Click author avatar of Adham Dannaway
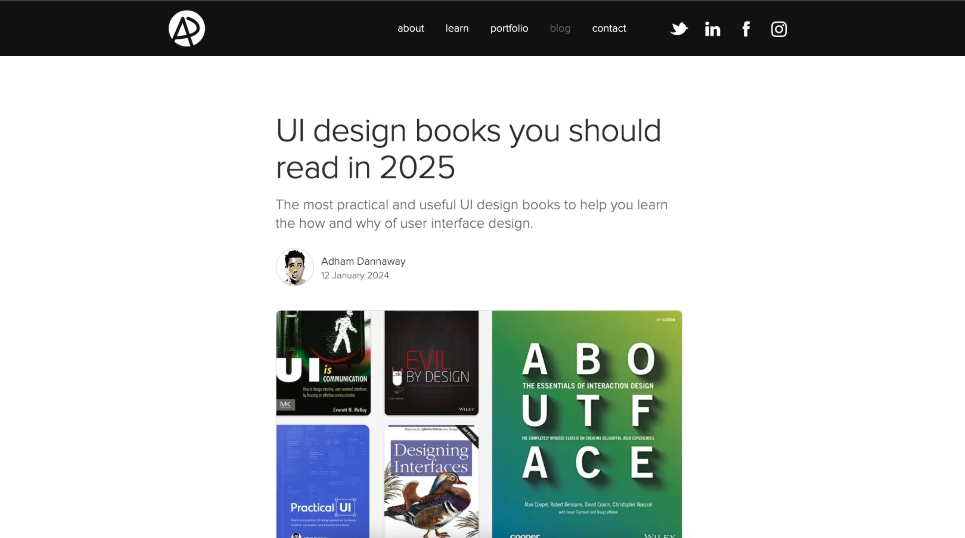The width and height of the screenshot is (965, 538). click(295, 267)
